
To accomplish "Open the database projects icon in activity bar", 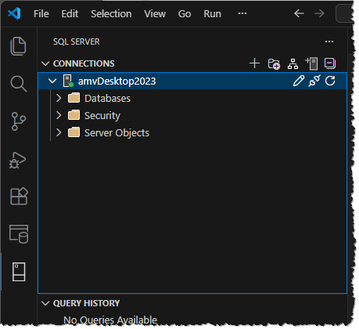I will click(x=19, y=234).
